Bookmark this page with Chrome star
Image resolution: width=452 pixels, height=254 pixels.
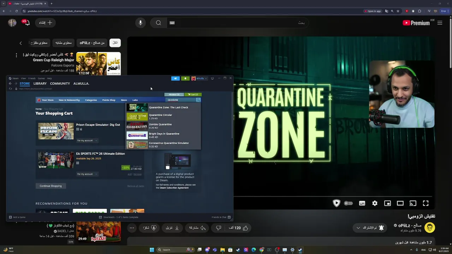click(398, 11)
